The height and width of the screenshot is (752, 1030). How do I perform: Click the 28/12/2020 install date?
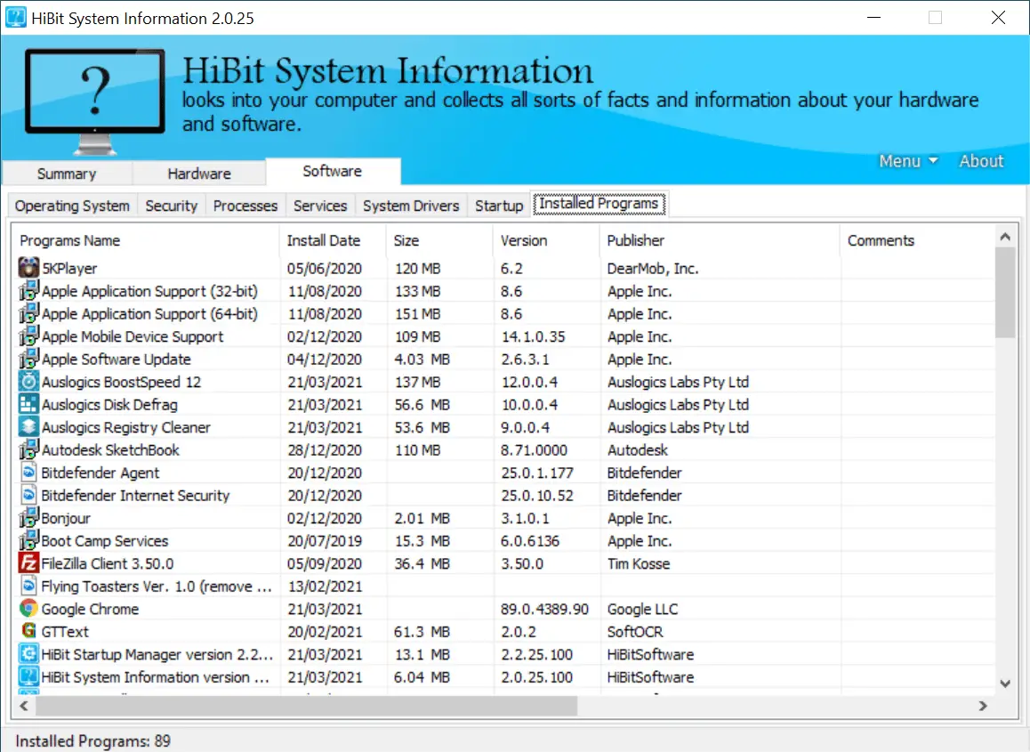[325, 450]
